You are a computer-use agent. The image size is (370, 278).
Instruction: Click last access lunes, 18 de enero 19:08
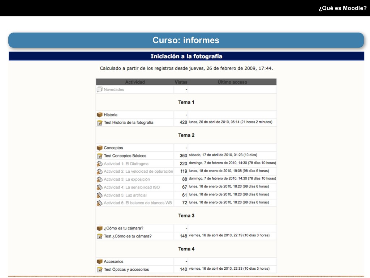[229, 171]
